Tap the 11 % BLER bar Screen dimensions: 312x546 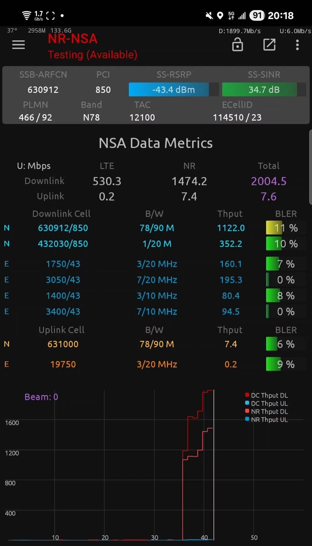(x=286, y=228)
